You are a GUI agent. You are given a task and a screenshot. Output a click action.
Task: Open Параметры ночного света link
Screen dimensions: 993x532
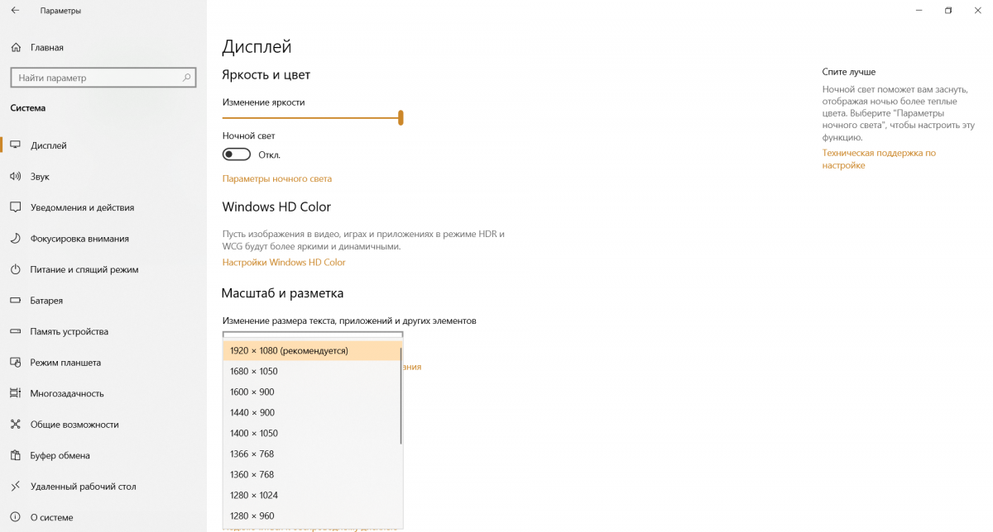pos(276,178)
